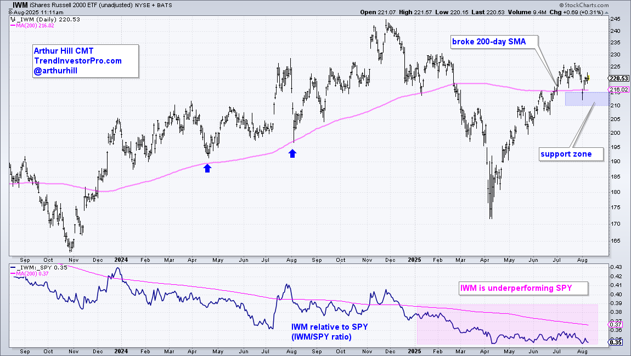Click the IWM bold ticker label in header
Image resolution: width=631 pixels, height=356 pixels.
(20, 5)
